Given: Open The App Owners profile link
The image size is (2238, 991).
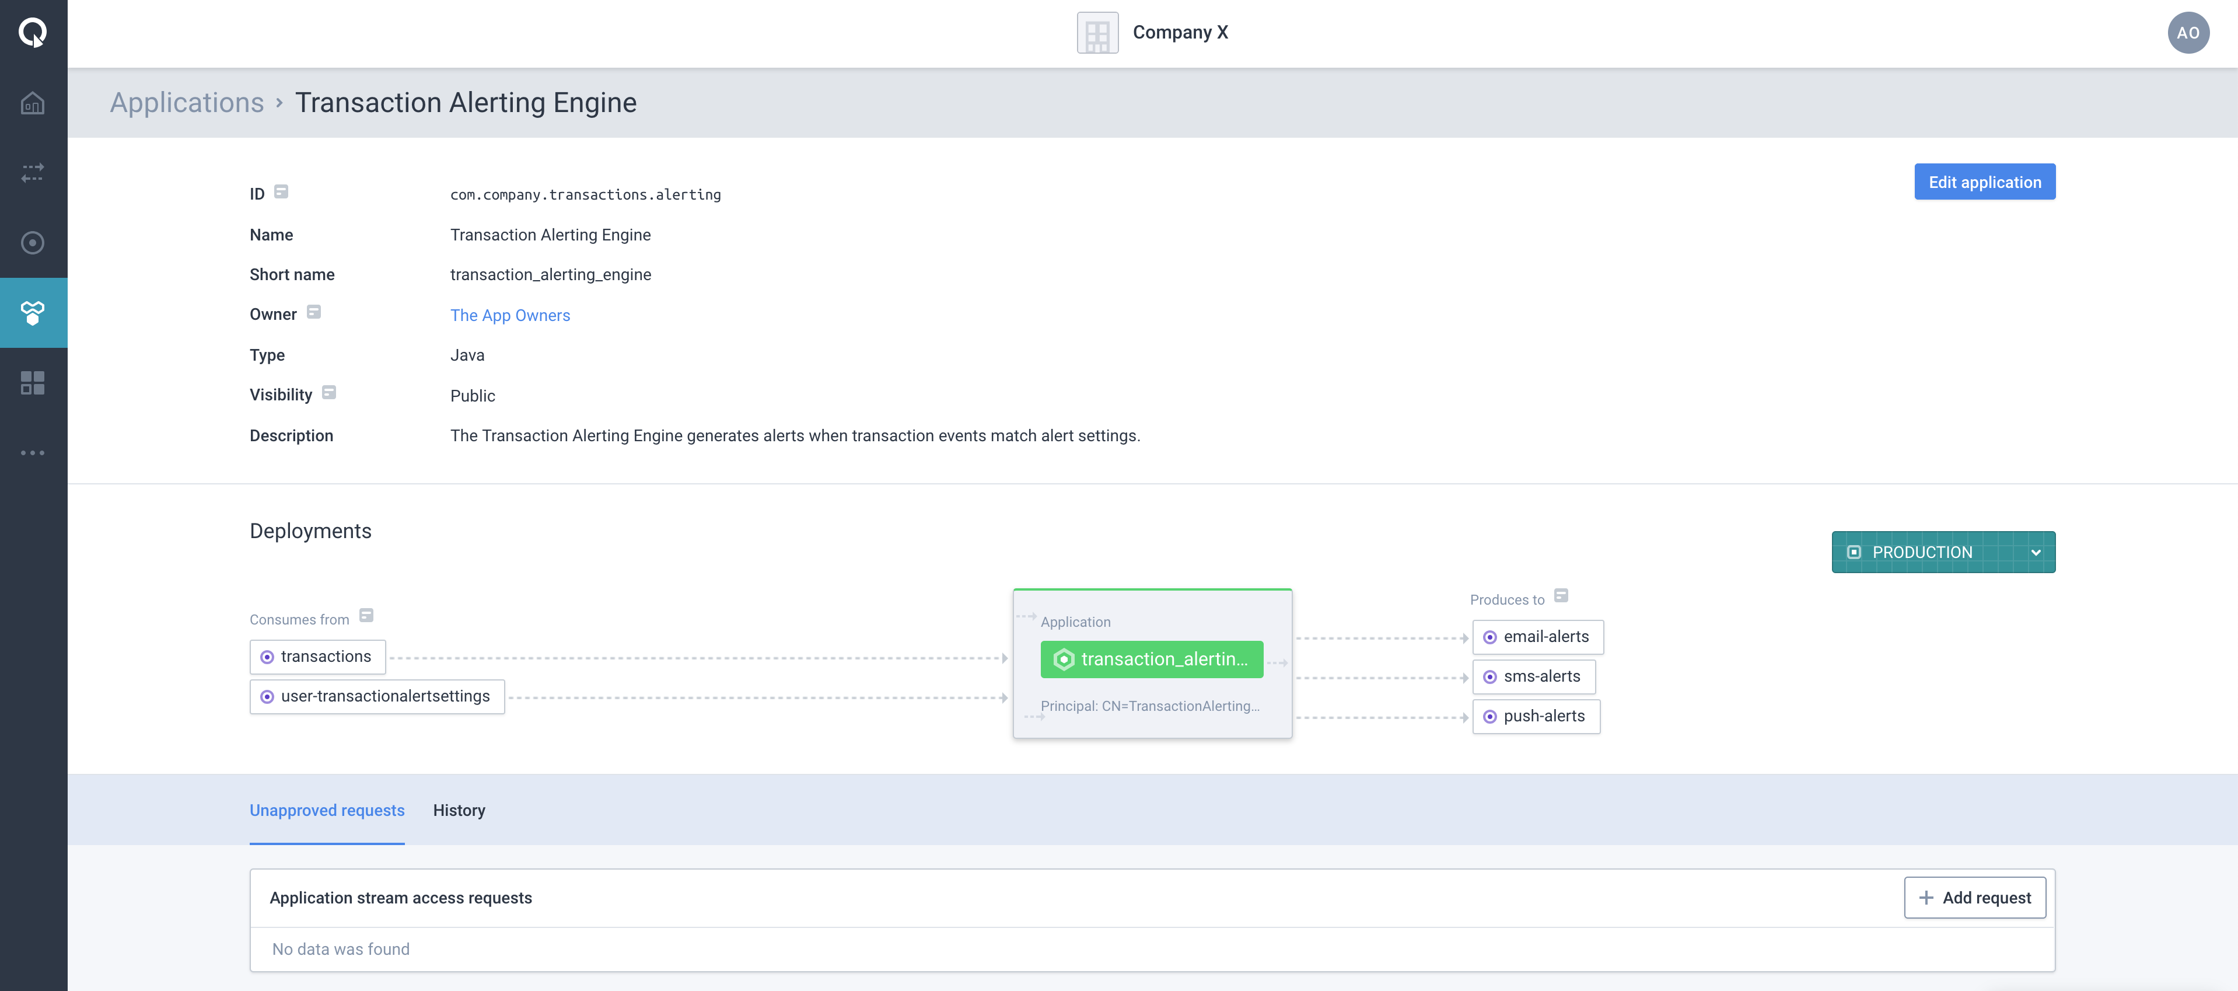Looking at the screenshot, I should [x=509, y=314].
